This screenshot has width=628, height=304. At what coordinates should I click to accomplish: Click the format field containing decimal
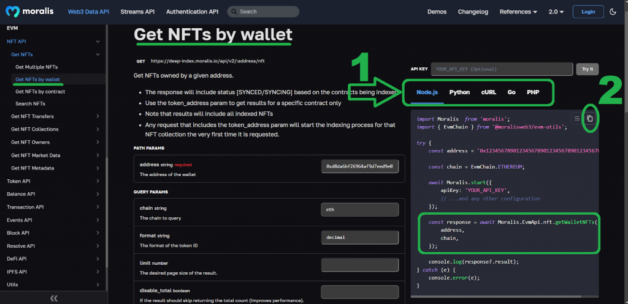point(360,237)
